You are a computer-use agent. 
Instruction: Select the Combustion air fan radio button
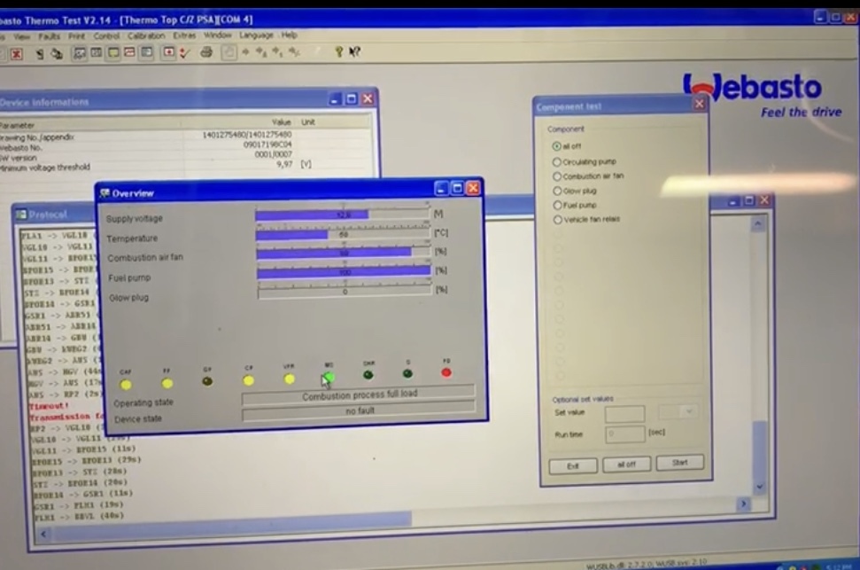click(557, 176)
